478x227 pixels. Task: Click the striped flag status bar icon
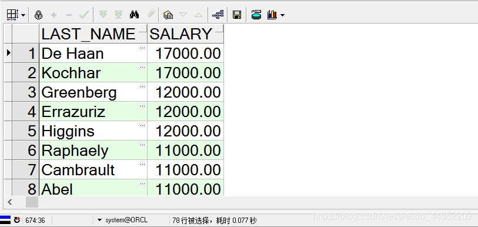point(5,220)
